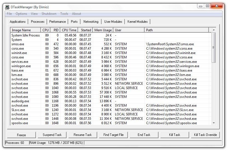The width and height of the screenshot is (228, 151).
Task: Select the Ports tab
Action: tap(74, 22)
